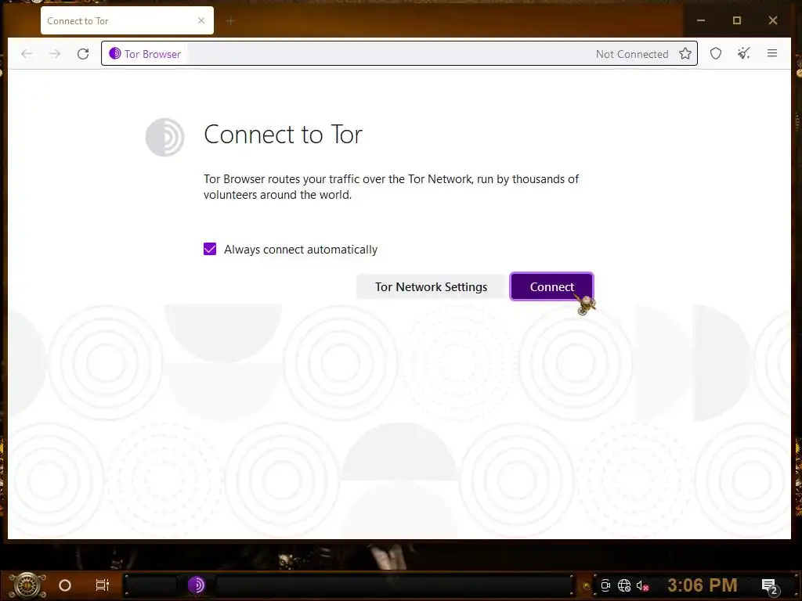This screenshot has height=601, width=802.
Task: Click the Not Connected status label
Action: [632, 54]
